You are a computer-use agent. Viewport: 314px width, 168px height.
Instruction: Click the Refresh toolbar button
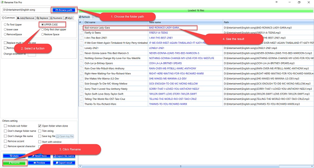click(x=84, y=17)
